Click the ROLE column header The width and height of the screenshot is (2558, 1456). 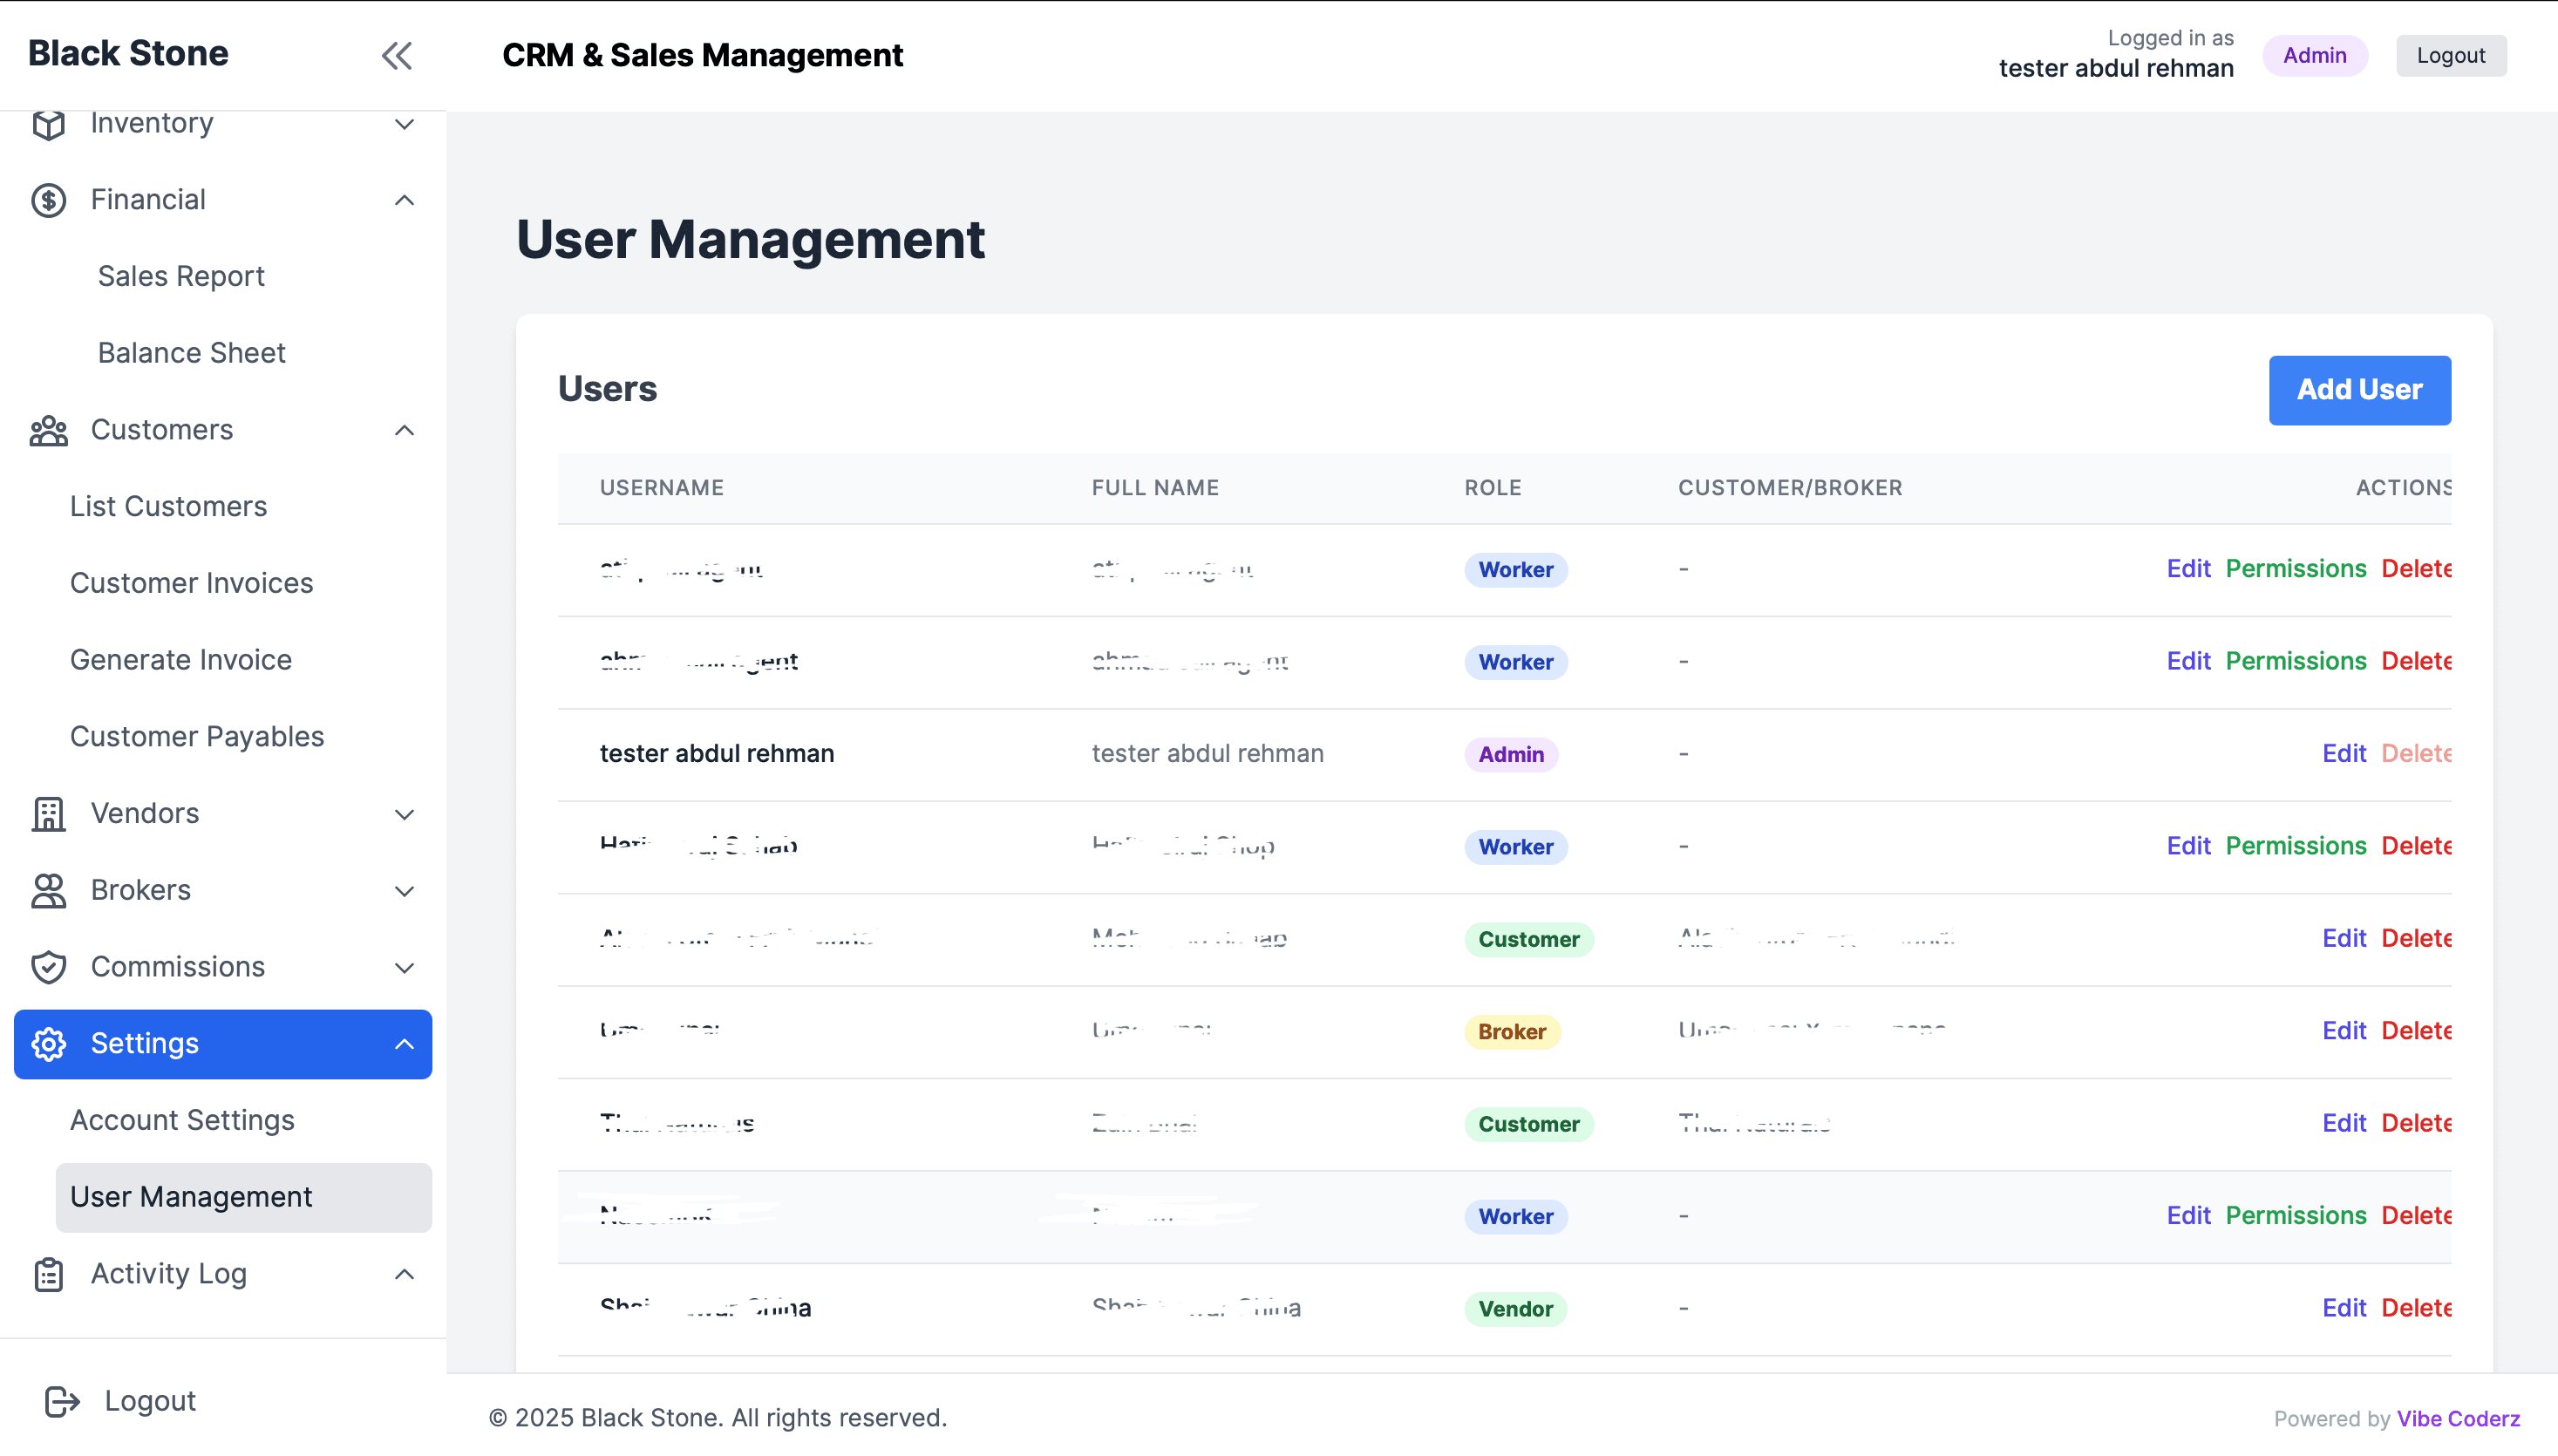click(1492, 488)
